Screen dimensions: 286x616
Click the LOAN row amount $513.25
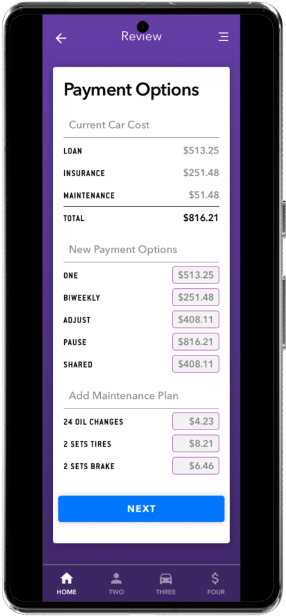(x=201, y=150)
